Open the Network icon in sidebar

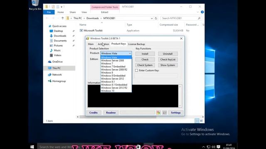tap(49, 74)
